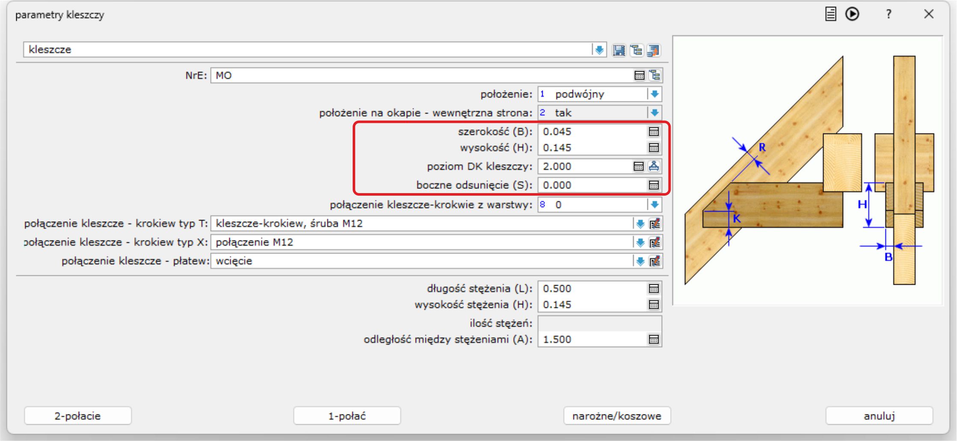The image size is (957, 441).
Task: Click the kleszcze diagram preview image
Action: tap(808, 170)
